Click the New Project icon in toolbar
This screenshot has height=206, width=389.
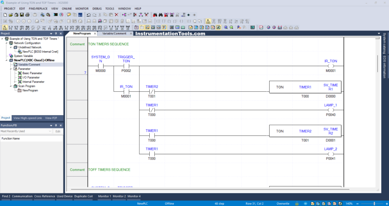pos(5,15)
